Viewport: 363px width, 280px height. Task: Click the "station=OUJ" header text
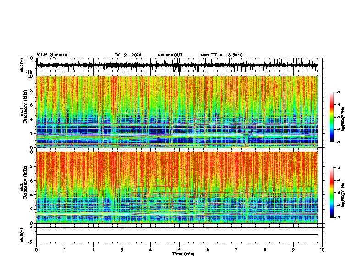click(x=170, y=55)
